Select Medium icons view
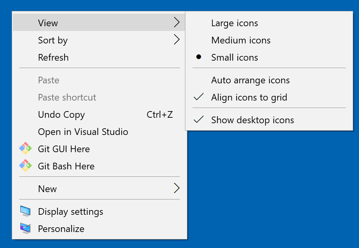The image size is (359, 248). click(x=269, y=40)
